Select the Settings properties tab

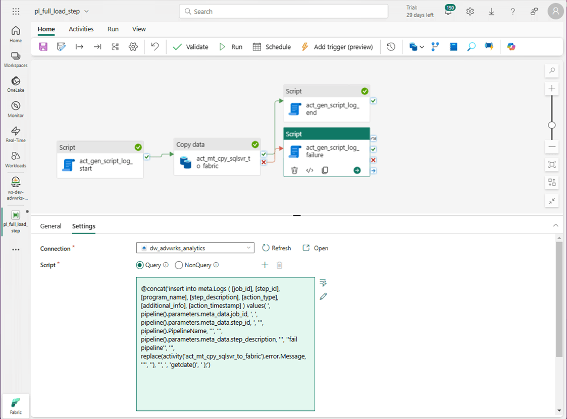[83, 226]
